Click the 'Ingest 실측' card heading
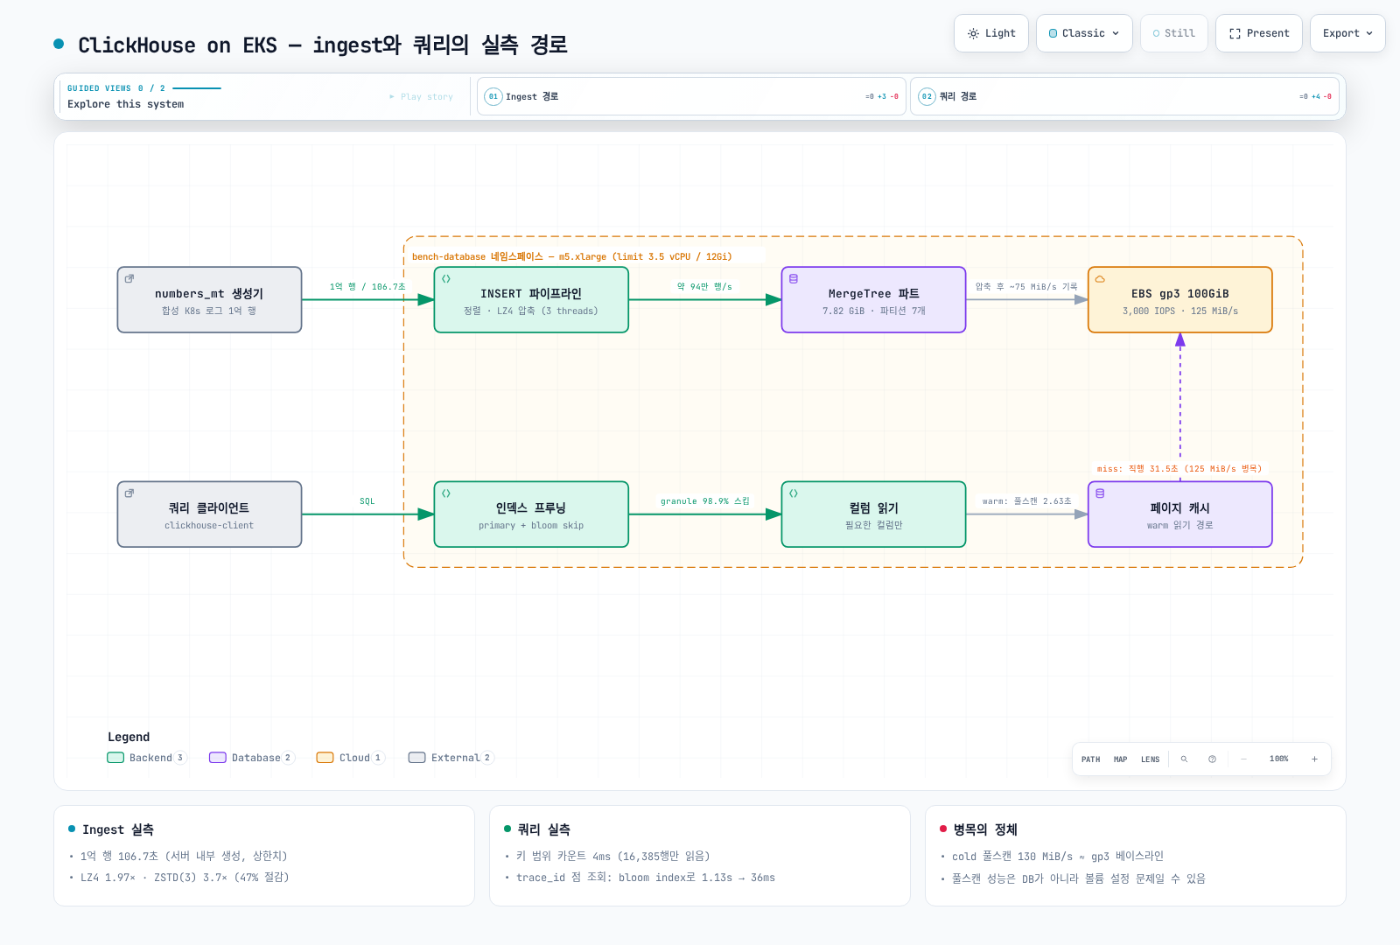 tap(118, 829)
